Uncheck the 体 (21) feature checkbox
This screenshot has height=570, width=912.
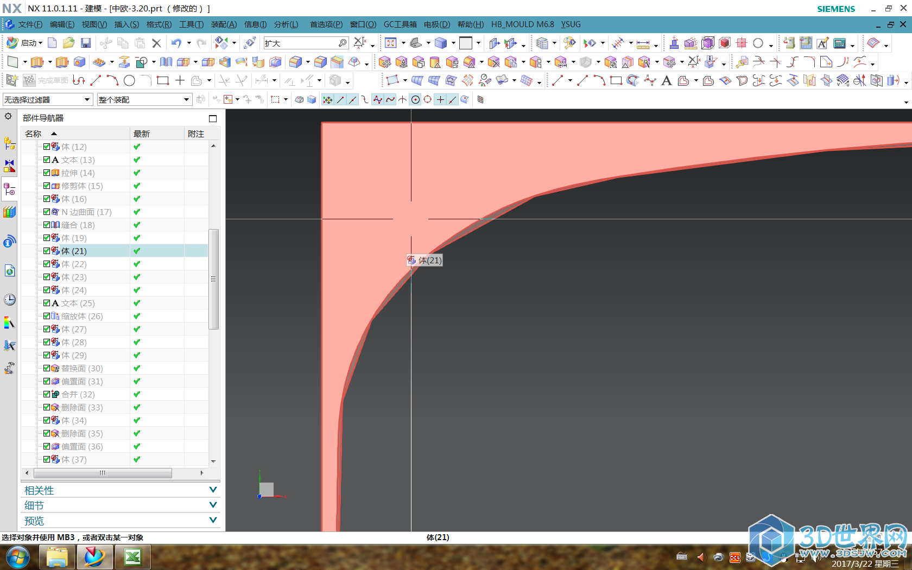point(47,251)
